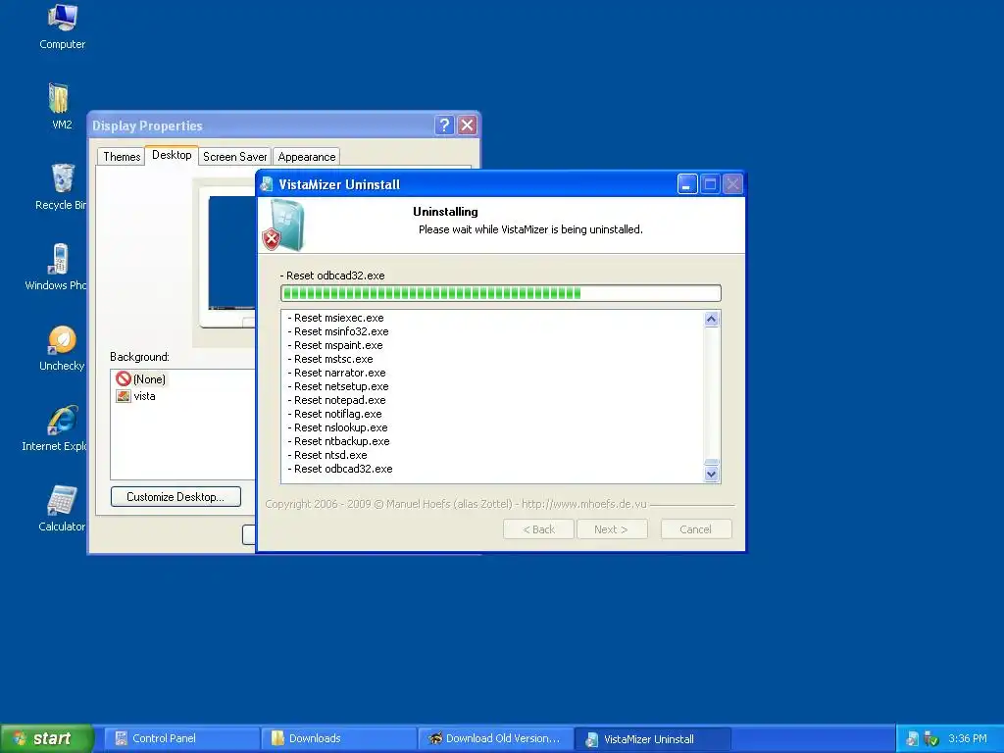Select the vista background list entry
Image resolution: width=1004 pixels, height=753 pixels.
coord(135,396)
